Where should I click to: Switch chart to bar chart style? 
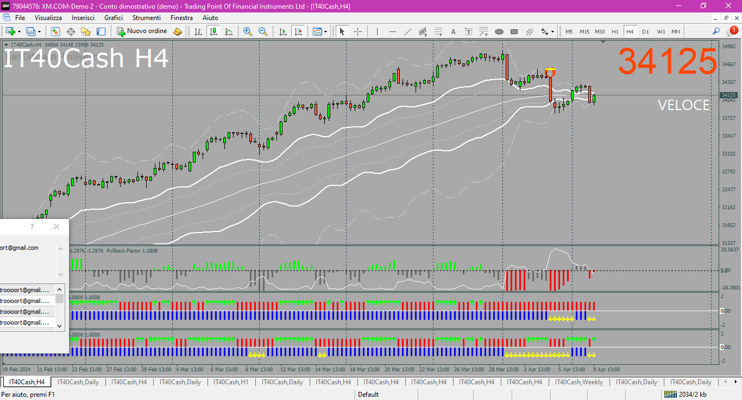click(x=198, y=31)
